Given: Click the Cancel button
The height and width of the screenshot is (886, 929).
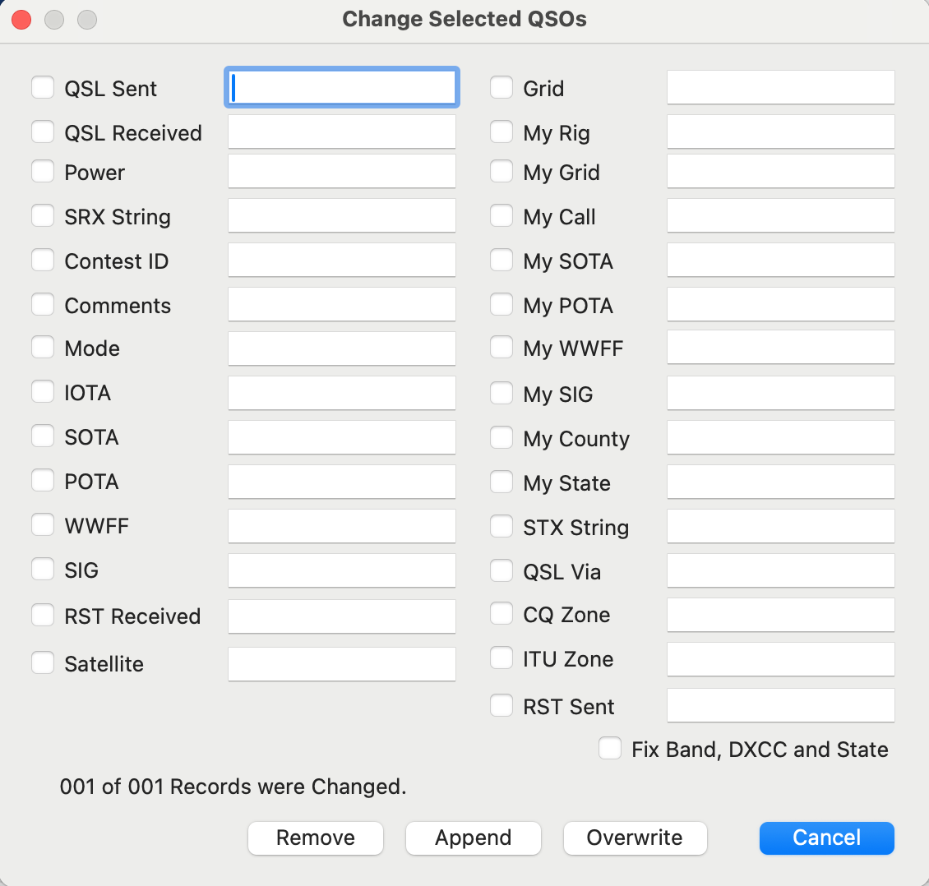Looking at the screenshot, I should click(826, 838).
